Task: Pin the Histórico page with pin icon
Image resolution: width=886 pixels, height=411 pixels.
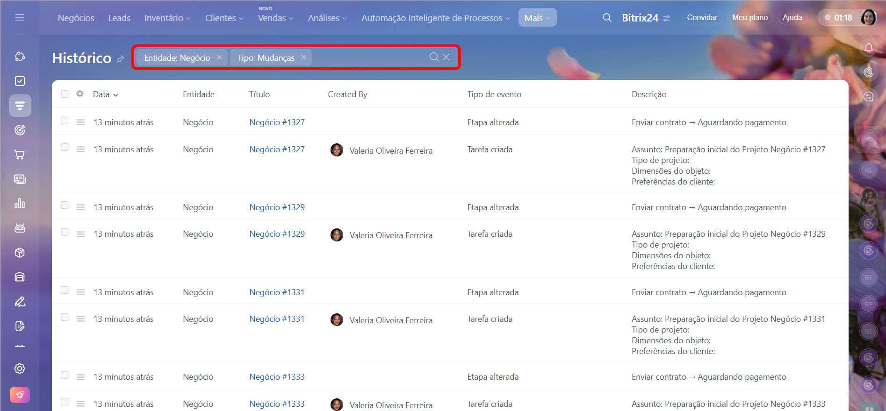Action: tap(121, 59)
